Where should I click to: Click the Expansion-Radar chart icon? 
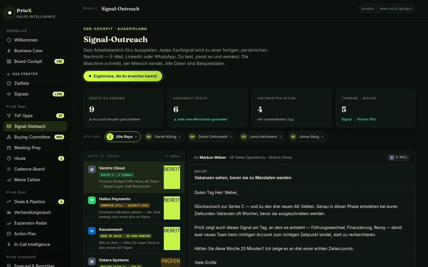[9, 223]
